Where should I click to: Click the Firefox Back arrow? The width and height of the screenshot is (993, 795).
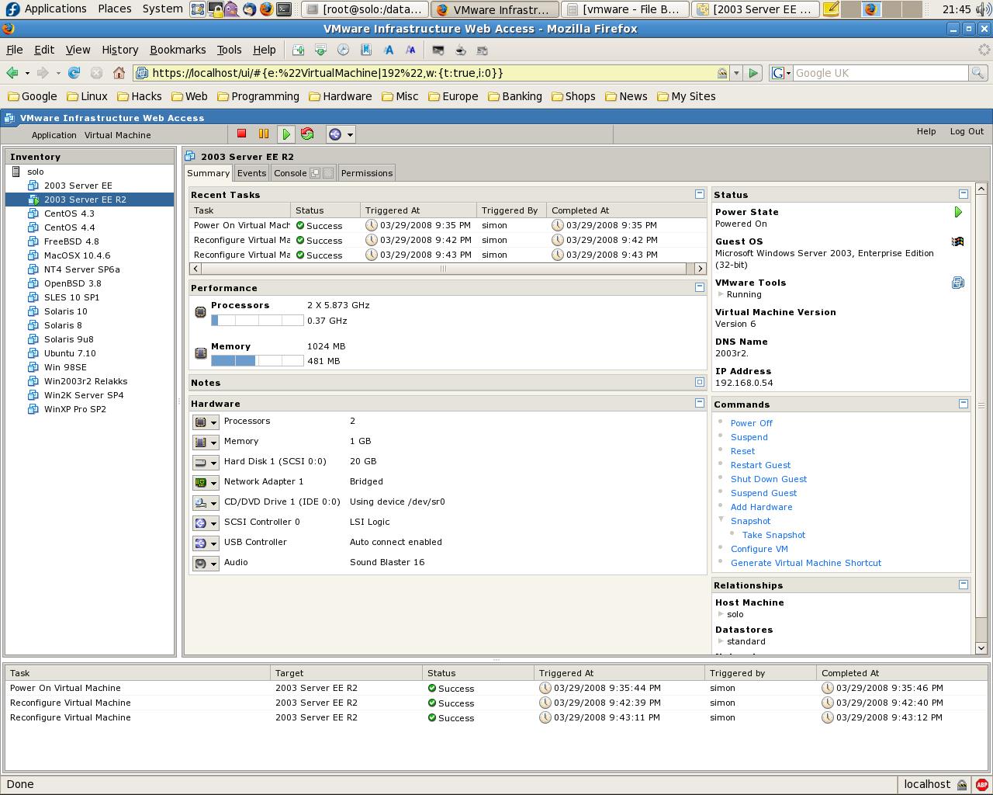click(12, 73)
